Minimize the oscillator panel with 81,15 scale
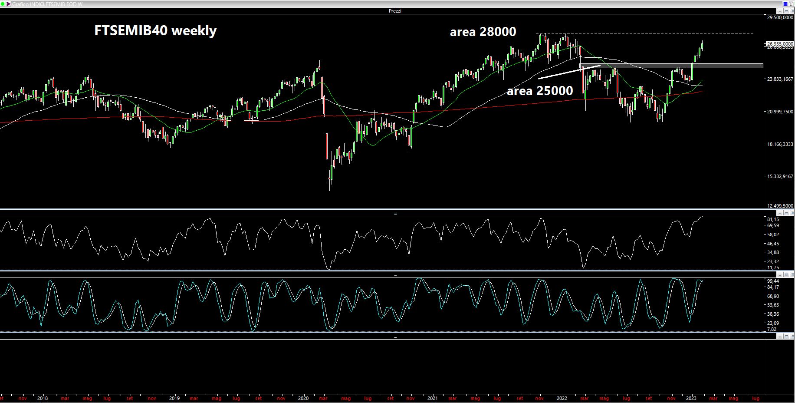795x403 pixels. point(780,213)
